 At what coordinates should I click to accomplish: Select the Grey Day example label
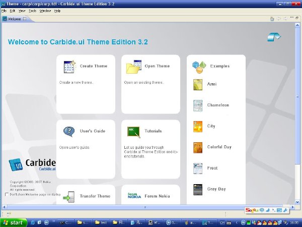click(x=216, y=189)
